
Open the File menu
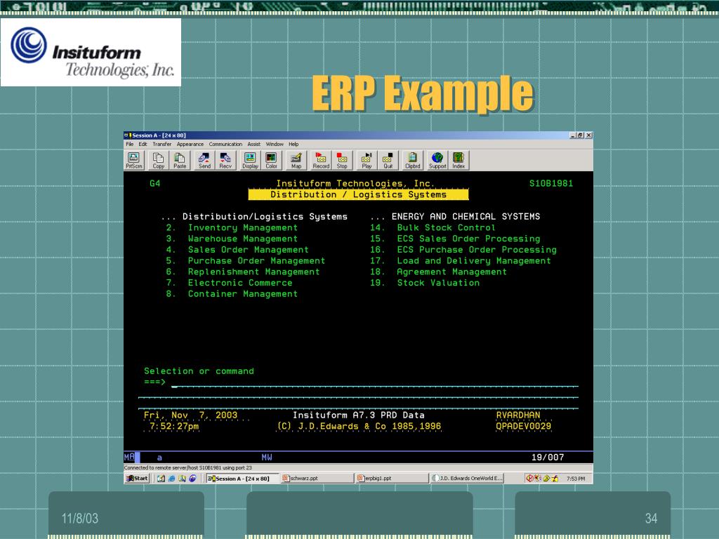(130, 144)
